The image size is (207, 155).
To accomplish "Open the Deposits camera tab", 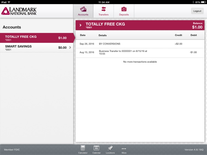I will [124, 11].
